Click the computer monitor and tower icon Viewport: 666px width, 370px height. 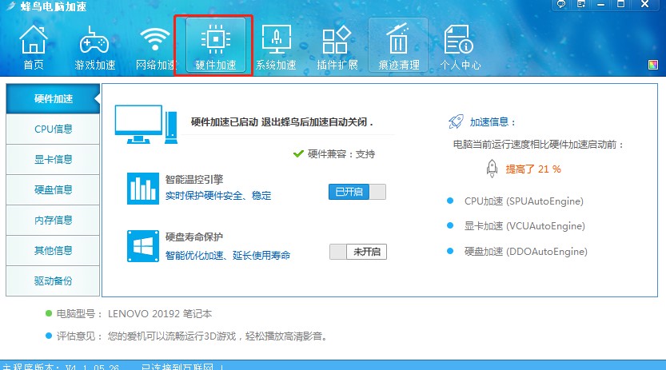(x=146, y=125)
